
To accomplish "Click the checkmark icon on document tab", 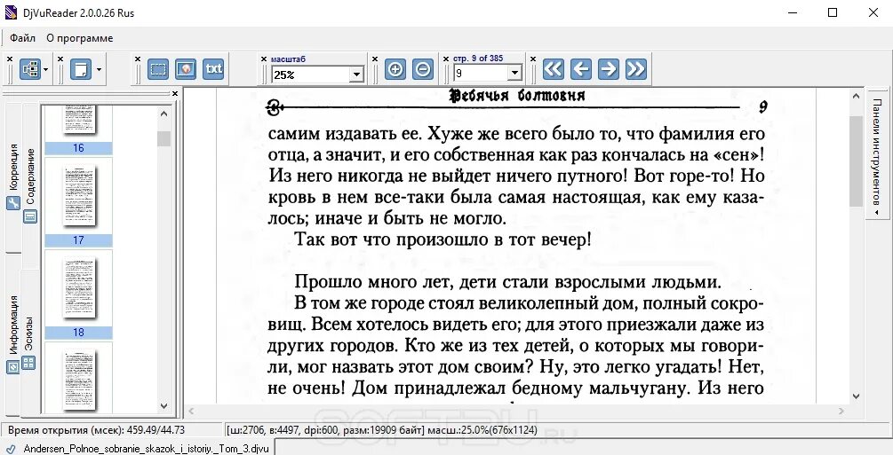I will tap(11, 448).
